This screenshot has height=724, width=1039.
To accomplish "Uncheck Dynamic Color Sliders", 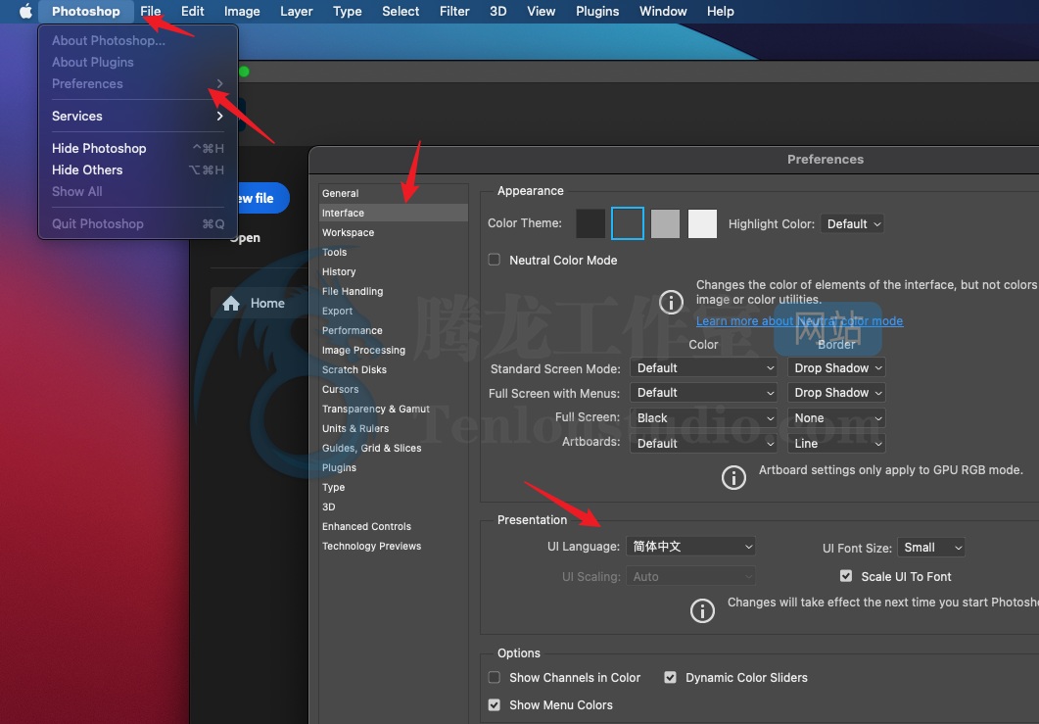I will pos(671,678).
